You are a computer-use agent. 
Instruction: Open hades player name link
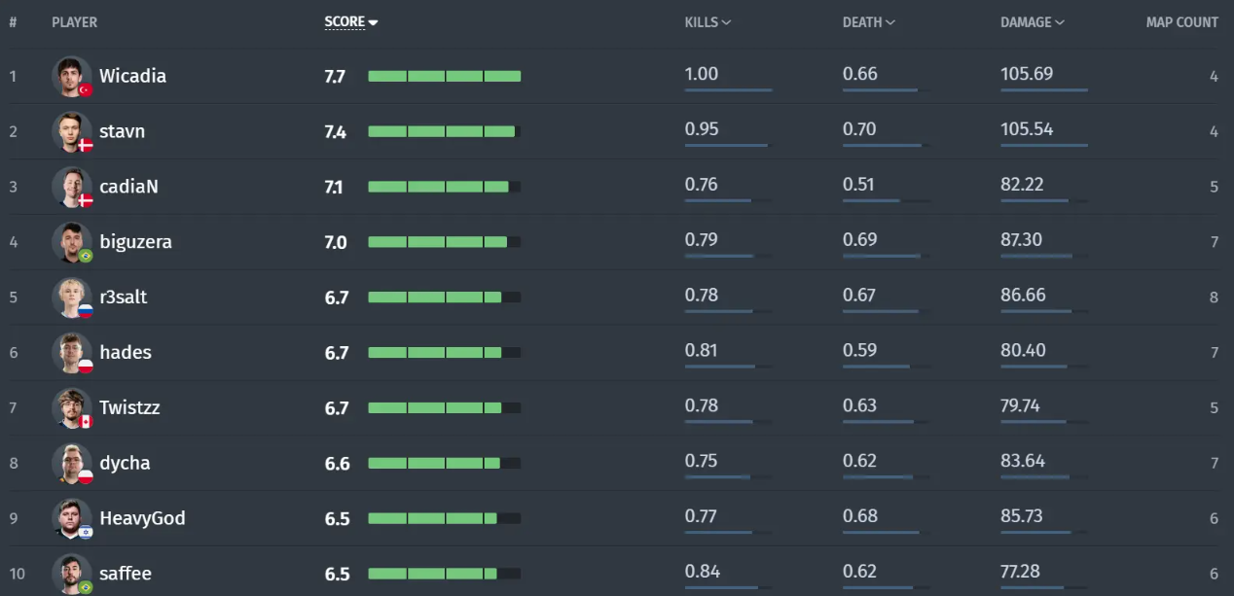[126, 352]
